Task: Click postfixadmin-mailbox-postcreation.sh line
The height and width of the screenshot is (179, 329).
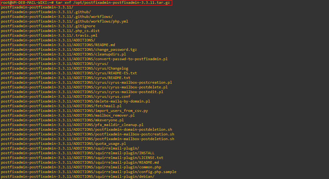Action: click(x=87, y=134)
